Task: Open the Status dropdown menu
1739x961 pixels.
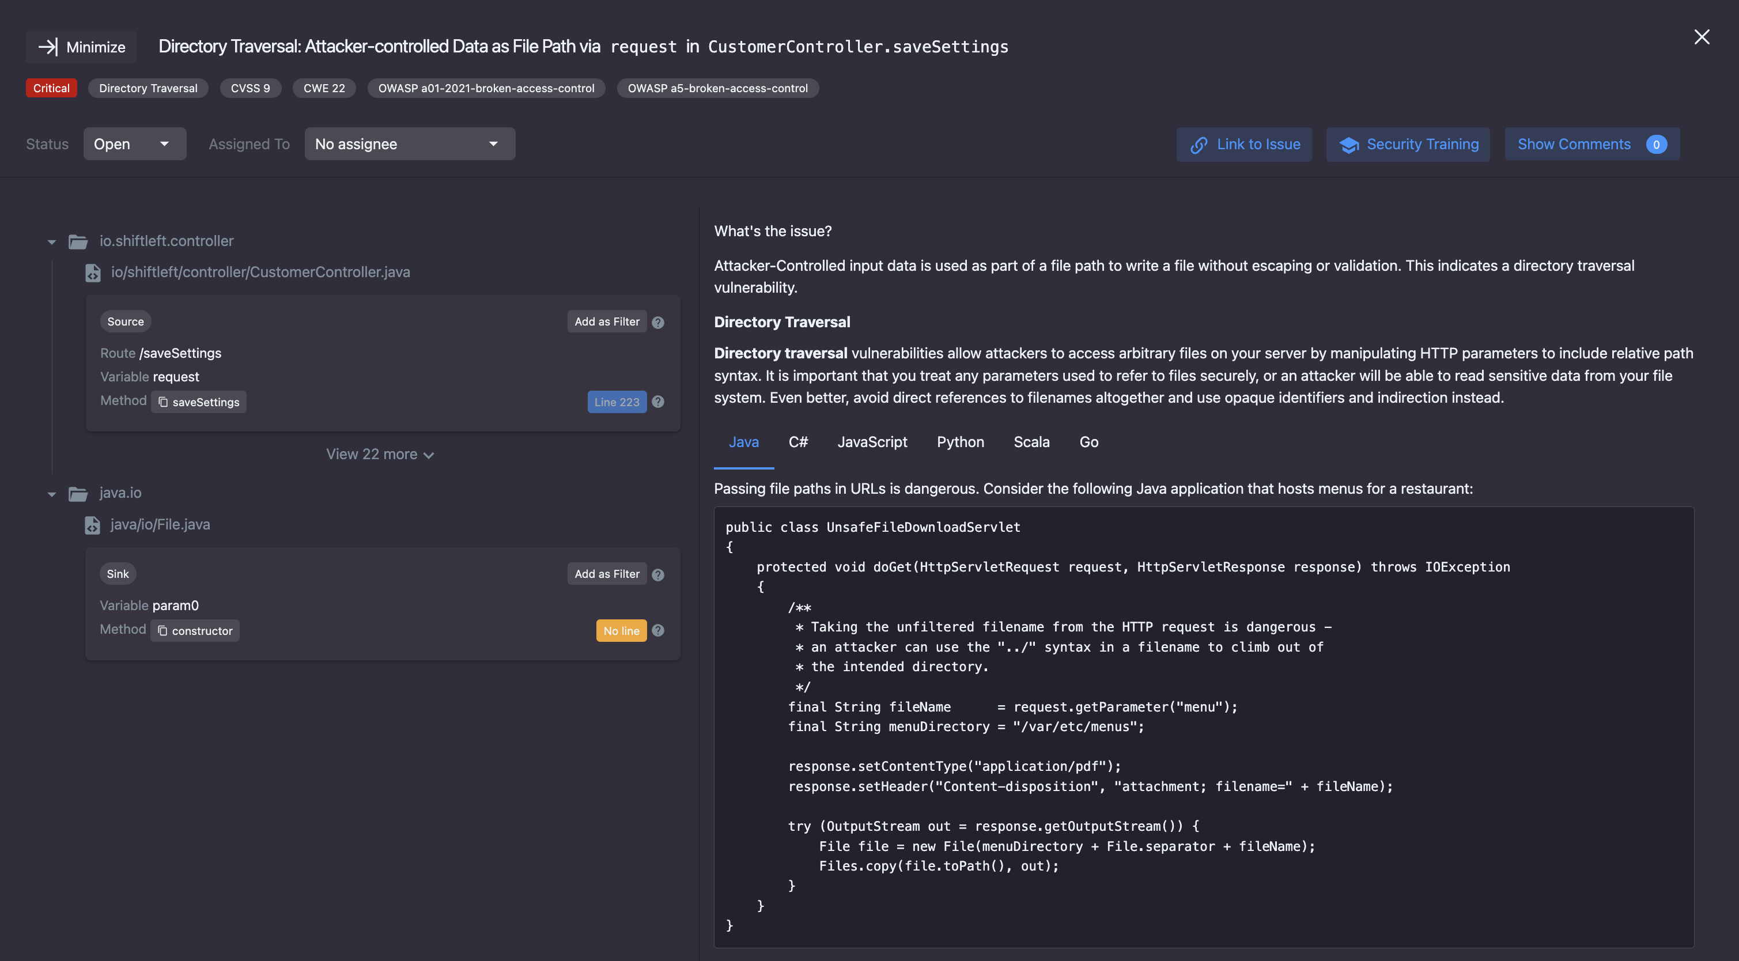Action: pyautogui.click(x=134, y=143)
